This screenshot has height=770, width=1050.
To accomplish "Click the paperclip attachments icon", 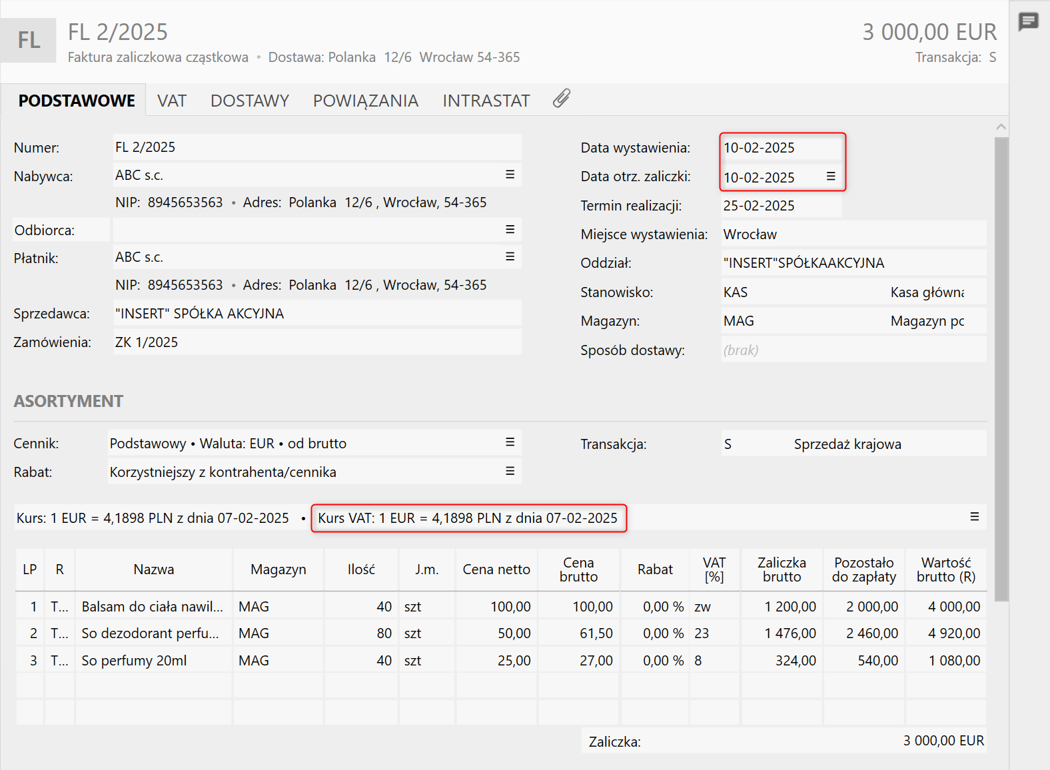I will point(562,99).
